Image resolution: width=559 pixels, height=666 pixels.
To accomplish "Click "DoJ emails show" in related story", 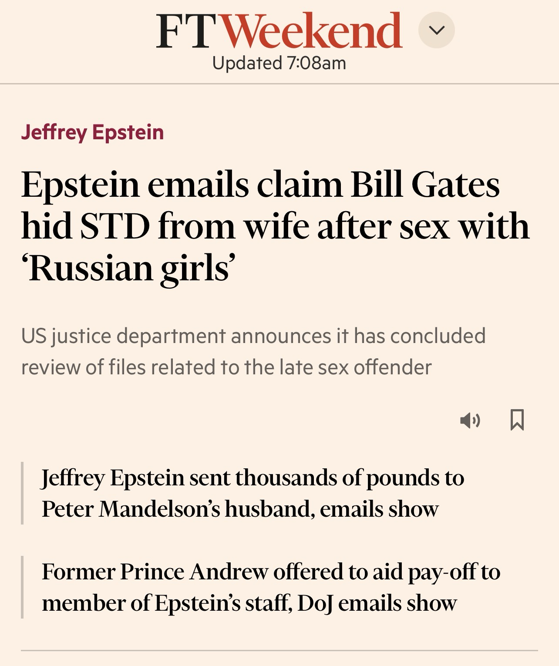I will (x=377, y=603).
